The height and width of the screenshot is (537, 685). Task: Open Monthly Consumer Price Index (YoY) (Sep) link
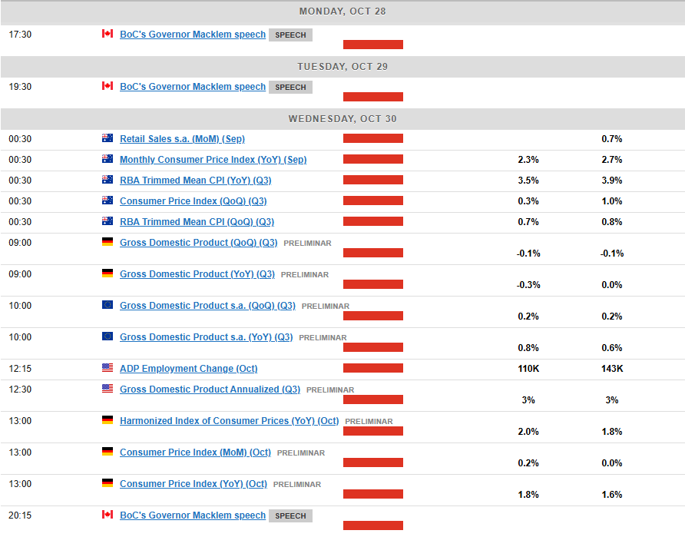tap(213, 160)
